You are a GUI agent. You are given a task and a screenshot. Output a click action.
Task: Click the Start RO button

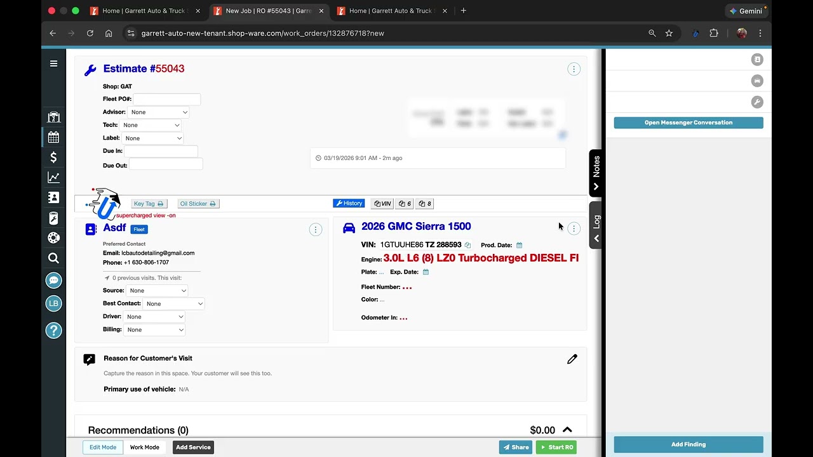556,447
